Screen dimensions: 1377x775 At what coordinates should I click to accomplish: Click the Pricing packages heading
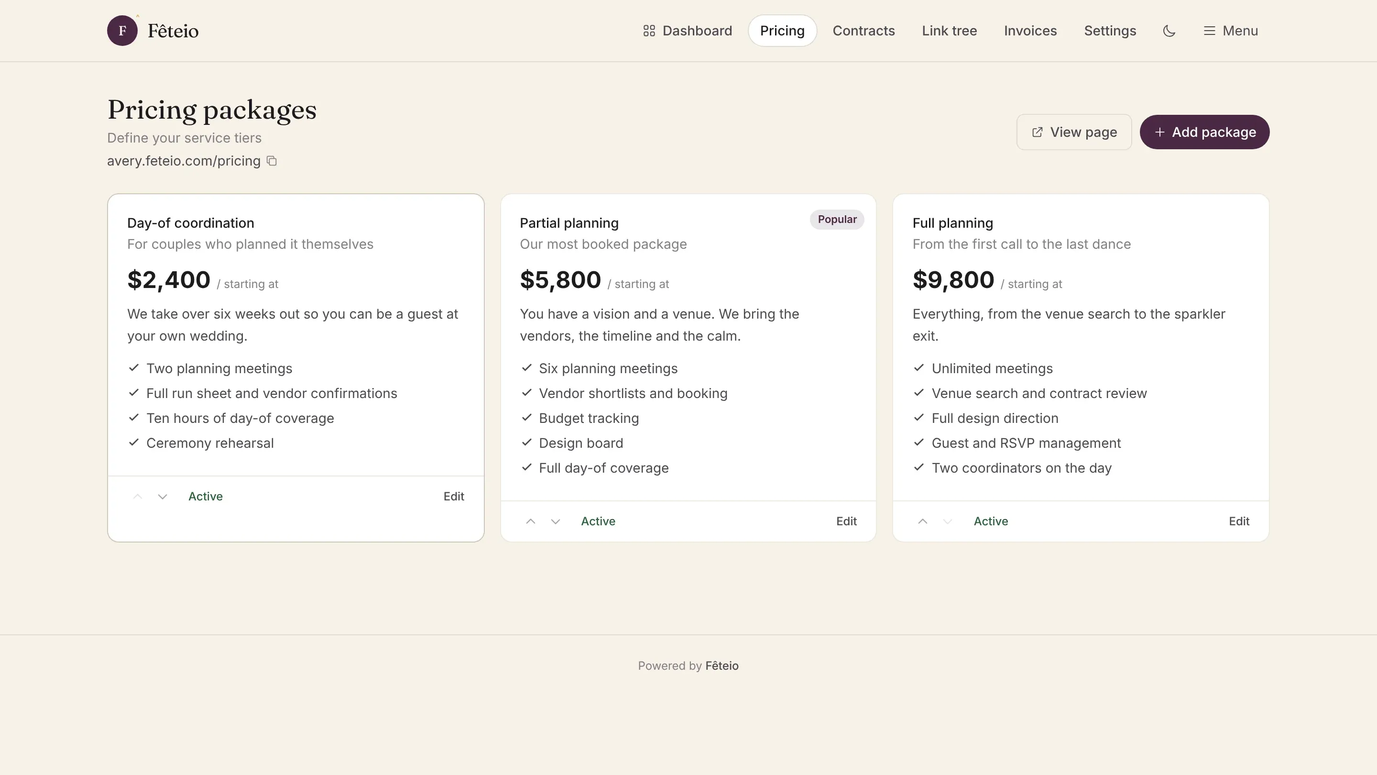212,110
